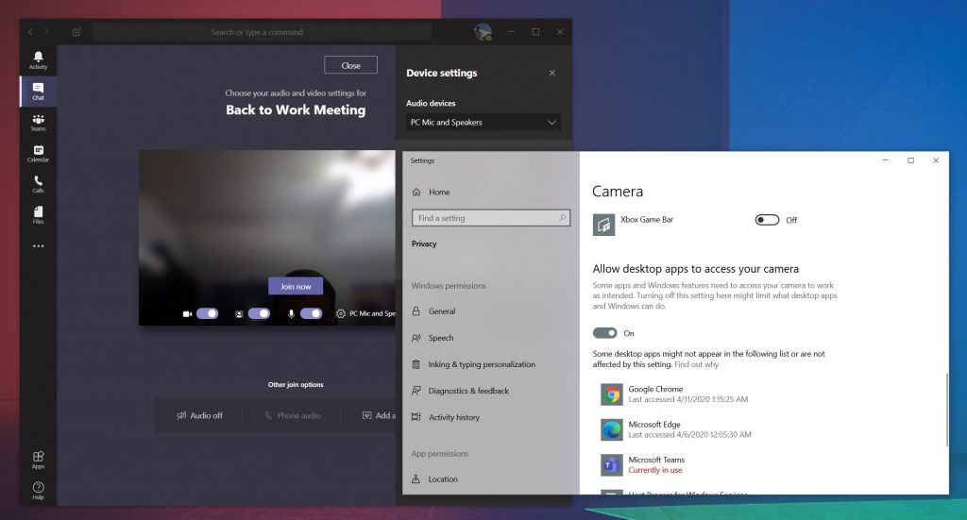Select Activity history settings page

point(453,417)
